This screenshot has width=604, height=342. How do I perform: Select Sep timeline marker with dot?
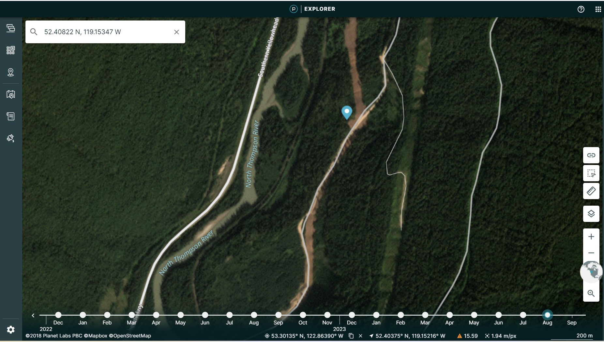click(x=278, y=315)
